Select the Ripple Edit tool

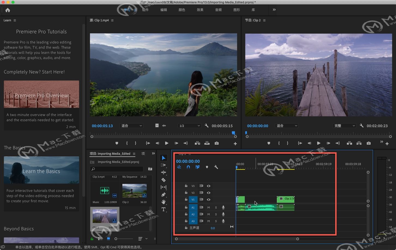tap(164, 172)
